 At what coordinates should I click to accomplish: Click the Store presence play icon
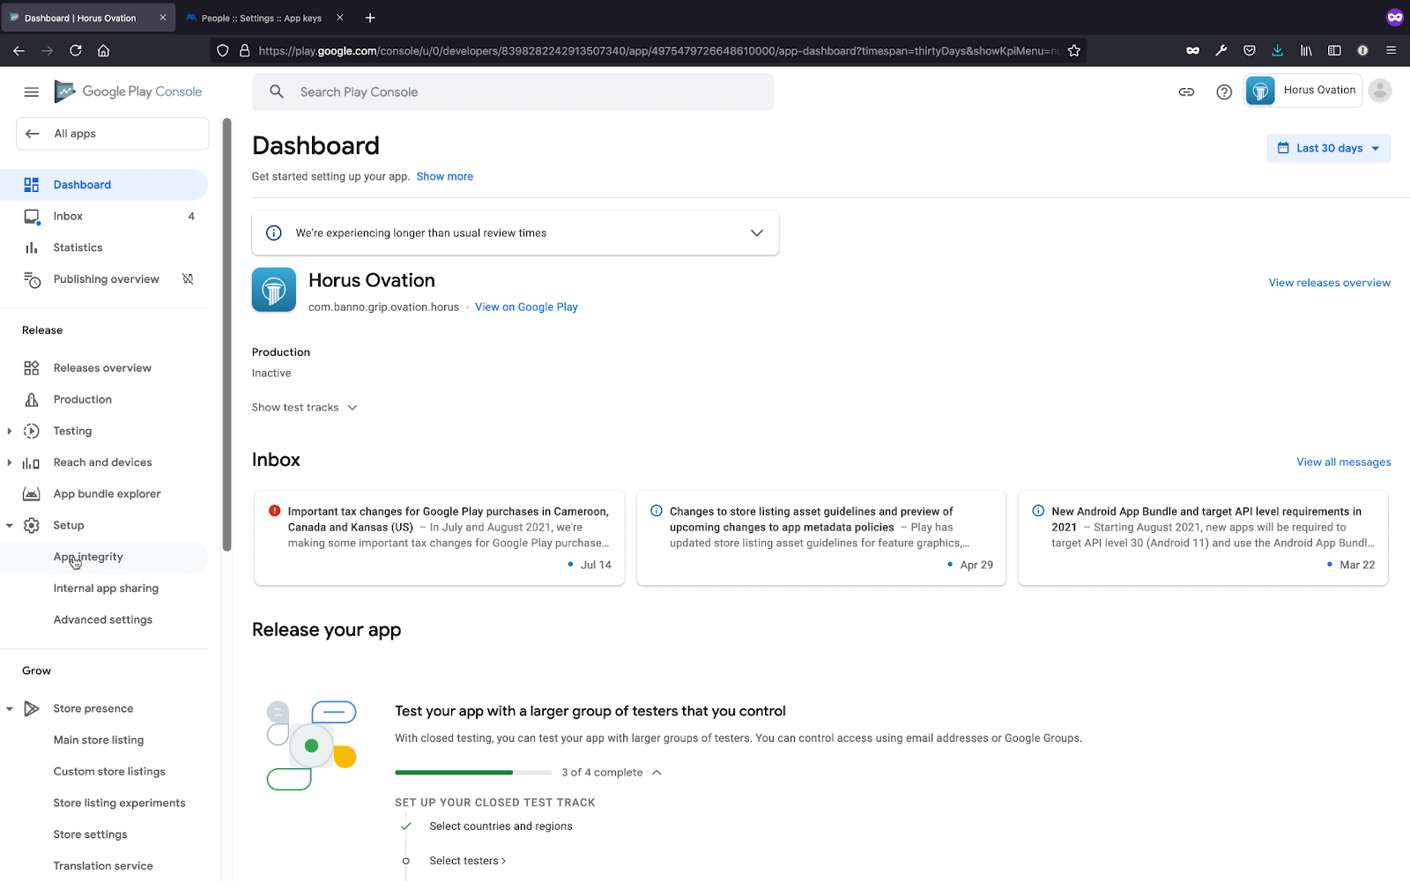point(32,708)
